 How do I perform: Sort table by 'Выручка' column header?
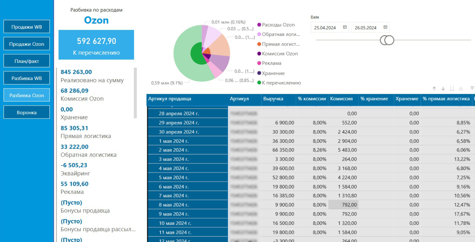pos(273,99)
